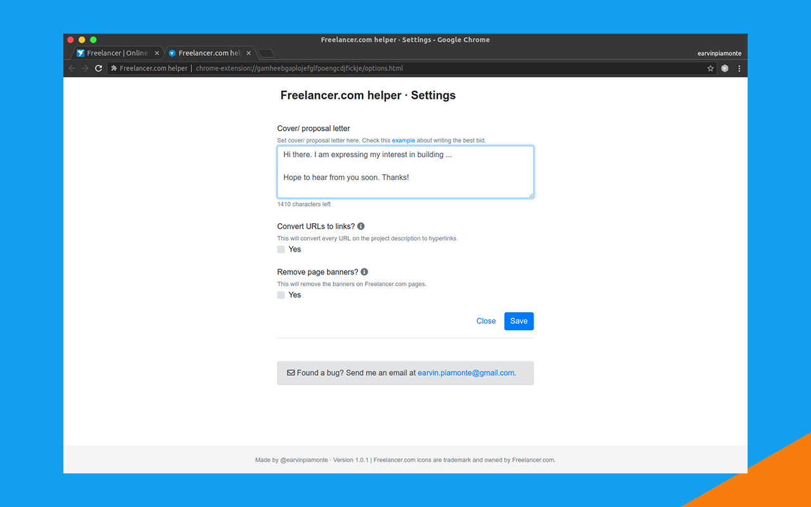Click the 'Convert URLs to links?' label

[316, 226]
